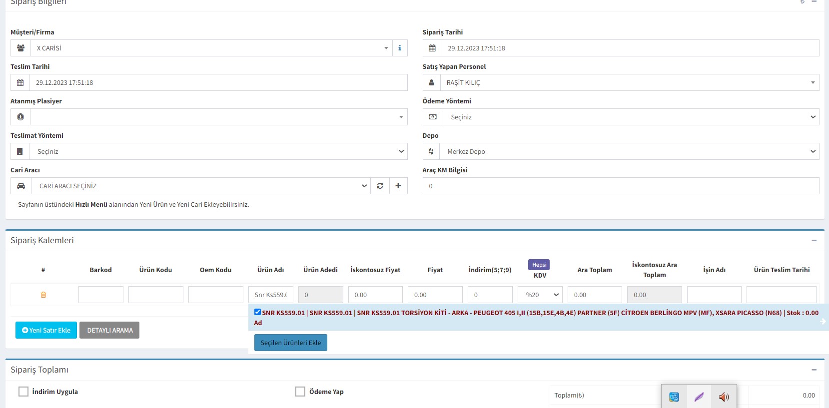This screenshot has height=408, width=829.
Task: Click the refresh icon next to Cari Aracı
Action: [x=380, y=186]
